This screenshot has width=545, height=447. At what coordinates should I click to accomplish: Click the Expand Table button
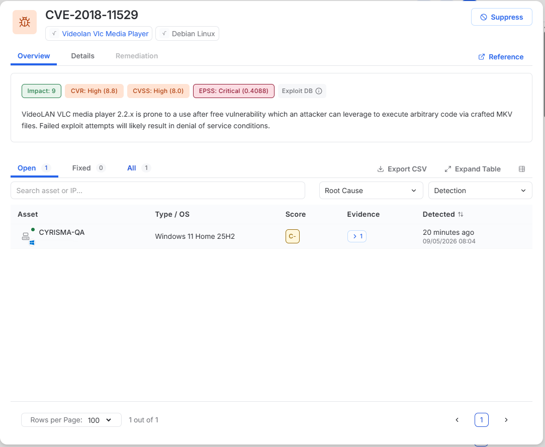[473, 169]
